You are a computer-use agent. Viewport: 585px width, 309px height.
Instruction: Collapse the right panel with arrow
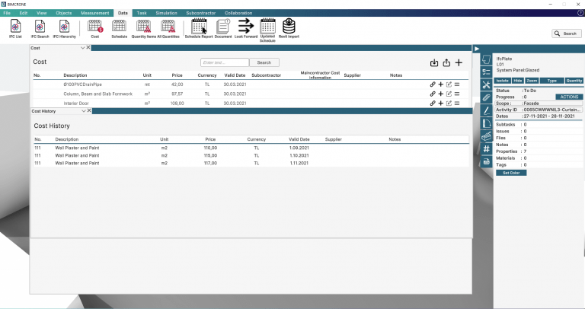[476, 49]
